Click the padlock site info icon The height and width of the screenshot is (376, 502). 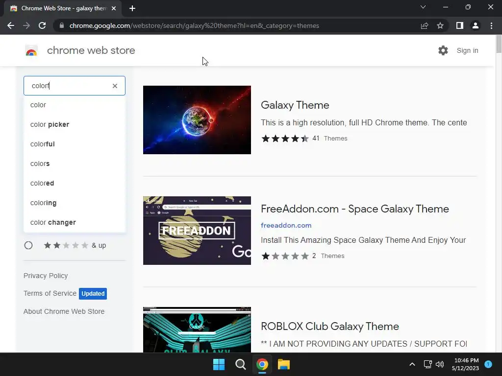click(62, 25)
